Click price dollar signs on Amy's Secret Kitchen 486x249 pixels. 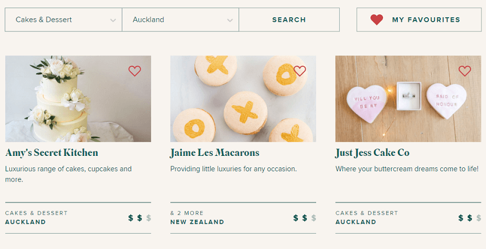click(140, 218)
